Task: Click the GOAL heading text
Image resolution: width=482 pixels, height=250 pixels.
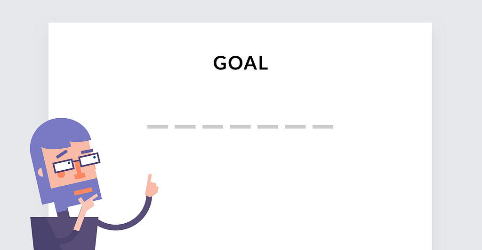Action: point(241,63)
